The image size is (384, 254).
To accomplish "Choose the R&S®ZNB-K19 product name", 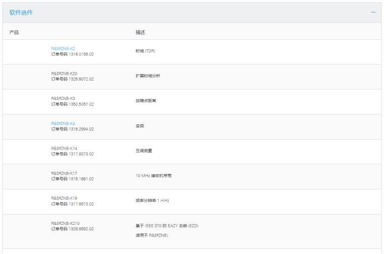I will (x=64, y=198).
